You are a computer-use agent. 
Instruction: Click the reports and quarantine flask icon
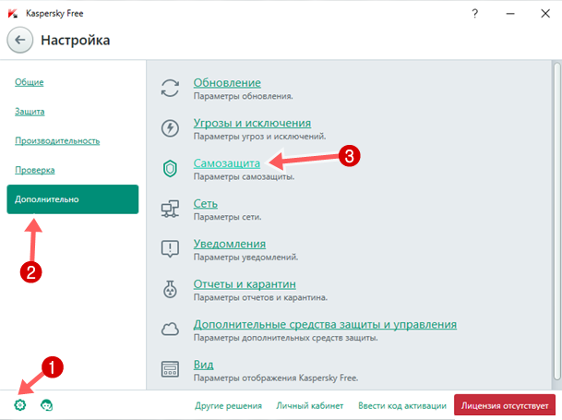(x=170, y=289)
